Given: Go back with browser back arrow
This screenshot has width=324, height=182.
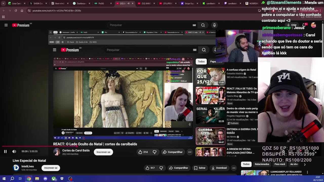Looking at the screenshot, I should pyautogui.click(x=4, y=11).
